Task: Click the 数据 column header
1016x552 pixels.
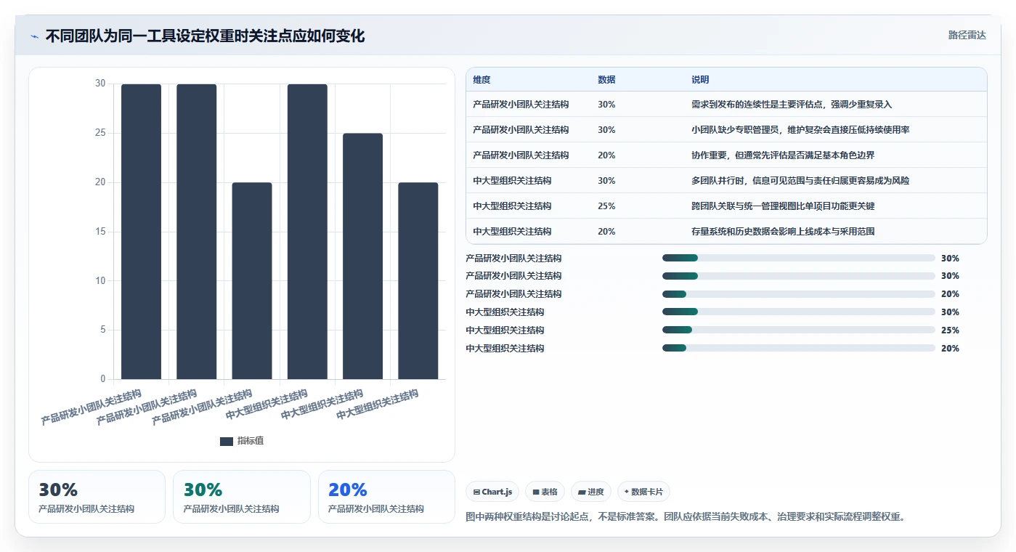Action: click(606, 80)
